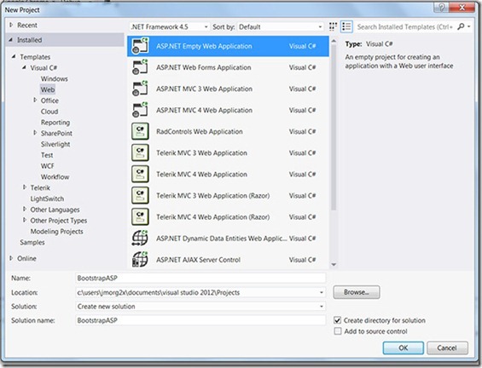Select the Modeling Projects category
Image resolution: width=482 pixels, height=368 pixels.
pos(56,232)
